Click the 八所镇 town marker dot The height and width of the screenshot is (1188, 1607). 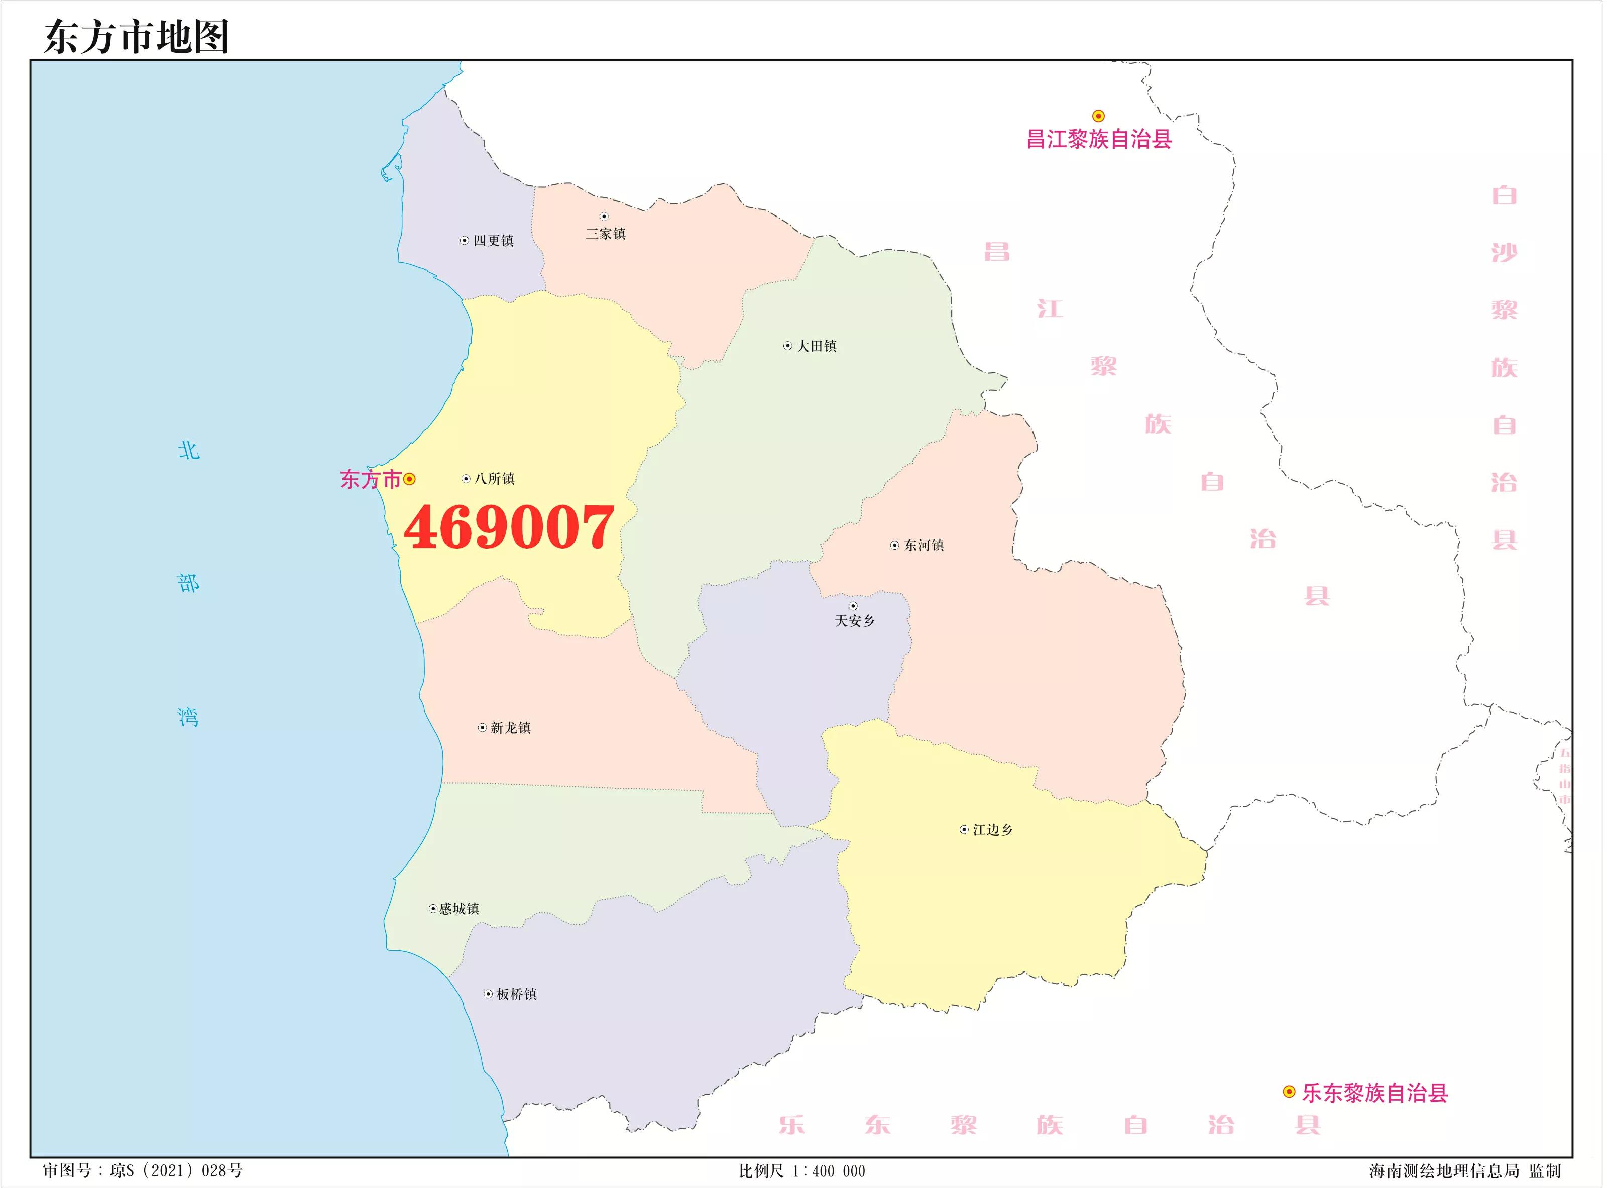coord(467,480)
